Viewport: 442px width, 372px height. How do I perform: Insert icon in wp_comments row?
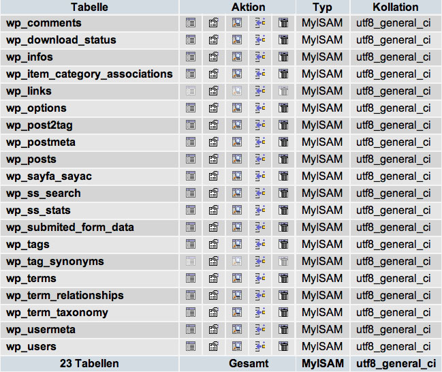coord(260,23)
